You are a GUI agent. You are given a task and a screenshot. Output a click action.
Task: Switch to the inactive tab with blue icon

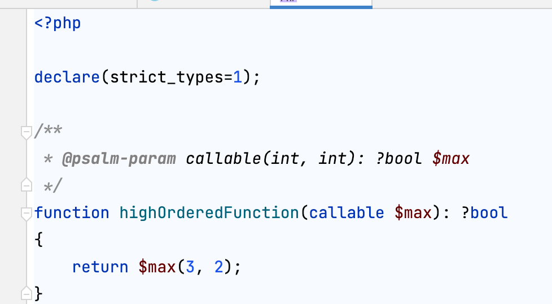[x=203, y=3]
